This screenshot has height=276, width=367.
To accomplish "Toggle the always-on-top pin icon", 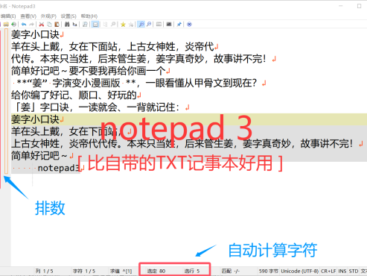I will pyautogui.click(x=179, y=25).
